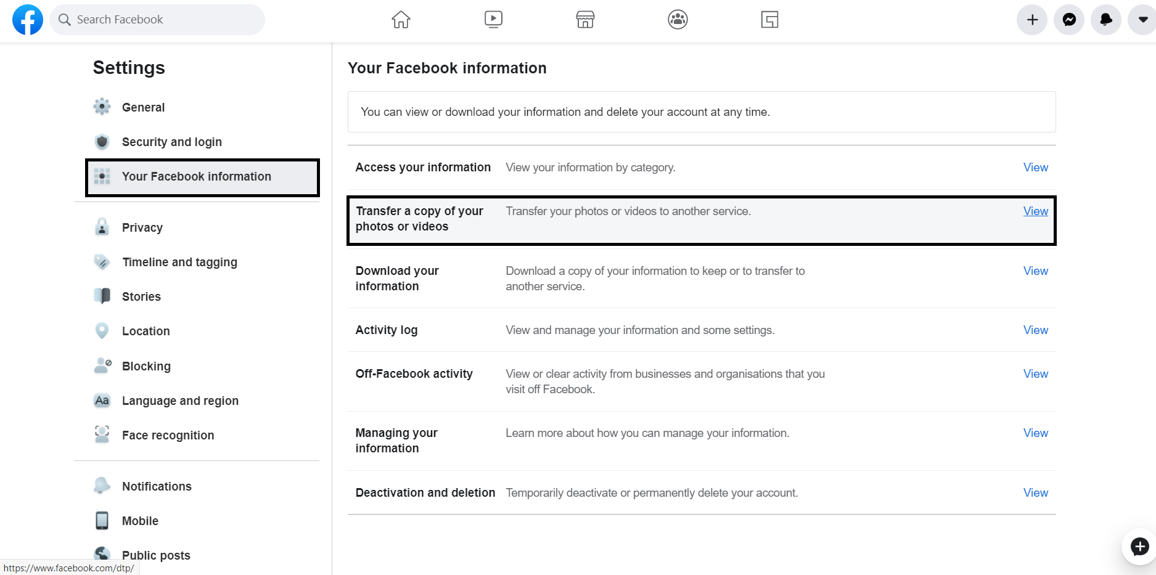1156x575 pixels.
Task: Click the Language and region Aa icon
Action: 102,401
